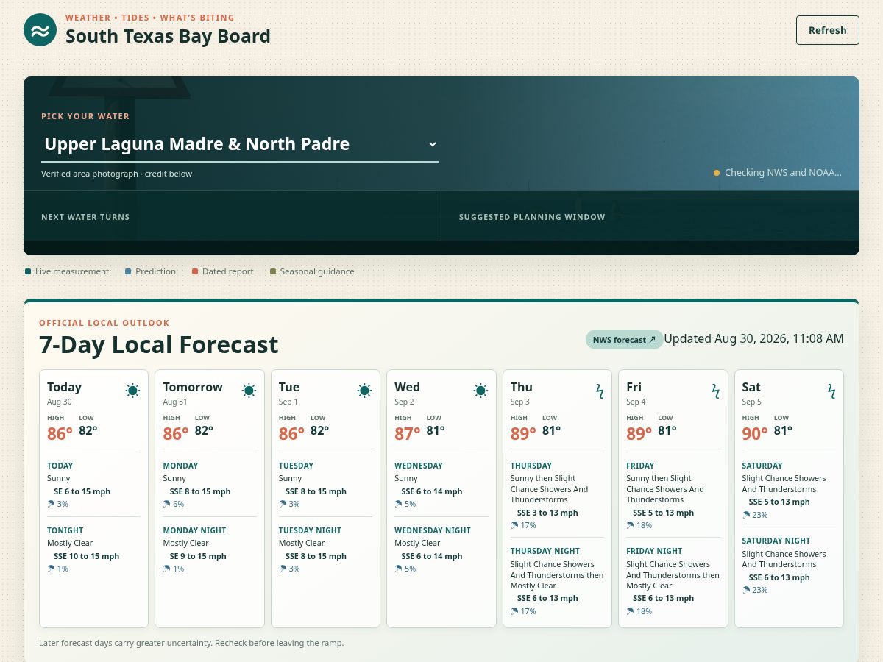Click the yellow status dot by Checking NWS
Viewport: 883px width, 662px height.
point(717,173)
